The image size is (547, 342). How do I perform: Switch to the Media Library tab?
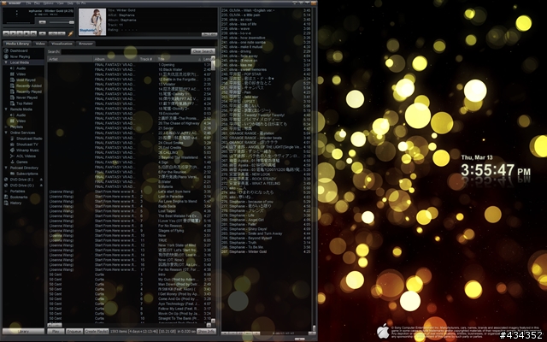tap(17, 44)
